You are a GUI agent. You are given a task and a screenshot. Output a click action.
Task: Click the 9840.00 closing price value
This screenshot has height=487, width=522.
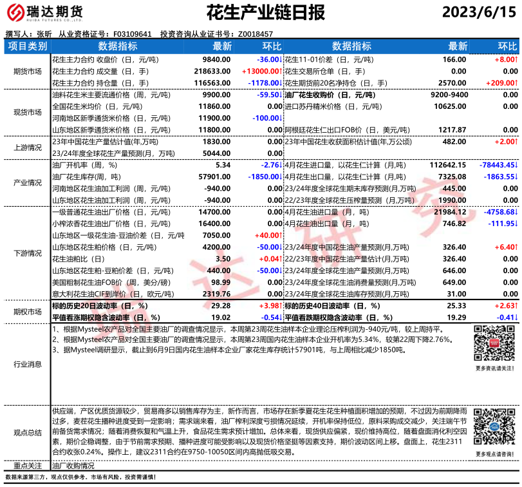(x=216, y=59)
